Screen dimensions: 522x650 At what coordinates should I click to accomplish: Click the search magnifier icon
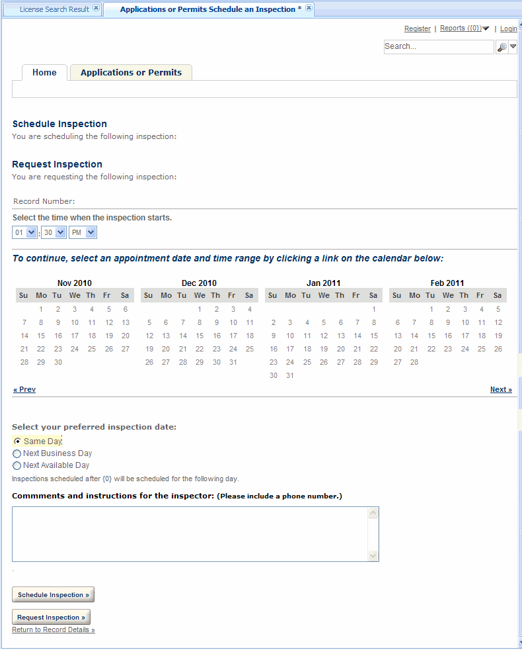click(502, 47)
